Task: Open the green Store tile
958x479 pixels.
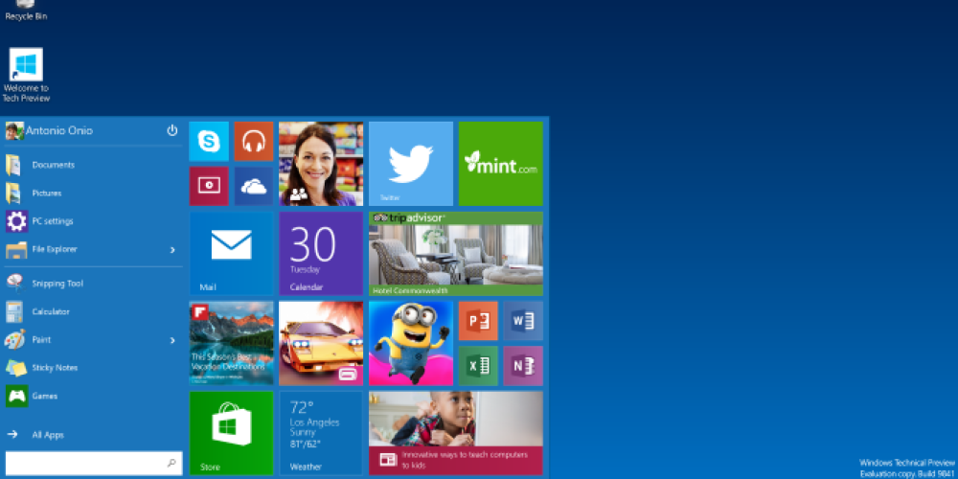Action: pyautogui.click(x=231, y=433)
